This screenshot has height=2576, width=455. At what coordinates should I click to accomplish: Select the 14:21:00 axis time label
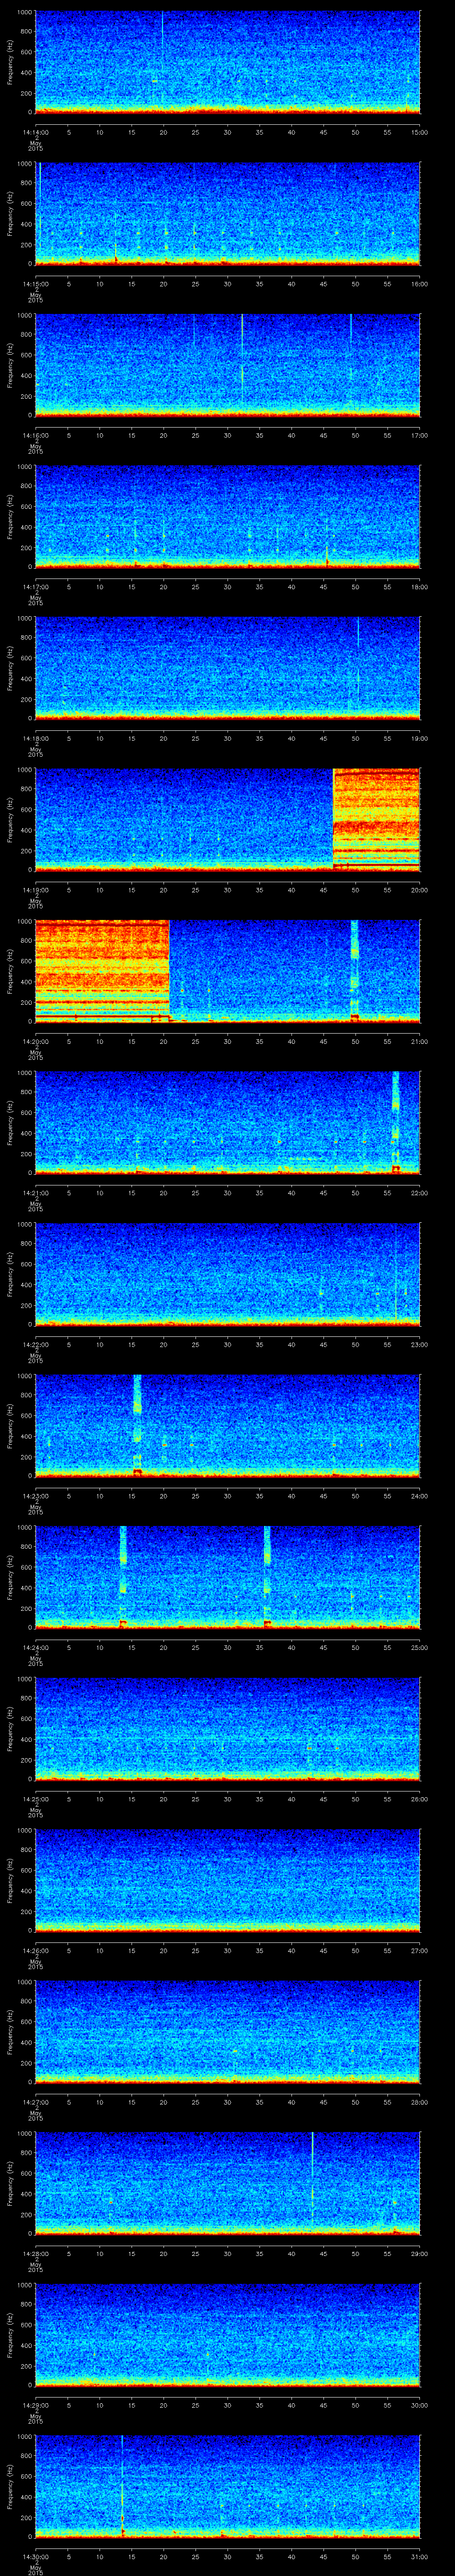coord(35,1193)
